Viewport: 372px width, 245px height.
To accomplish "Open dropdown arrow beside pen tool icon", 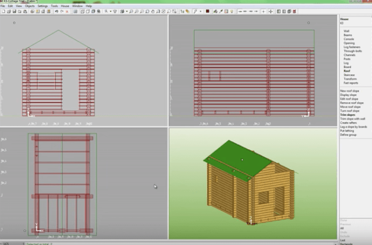I will [x=200, y=11].
